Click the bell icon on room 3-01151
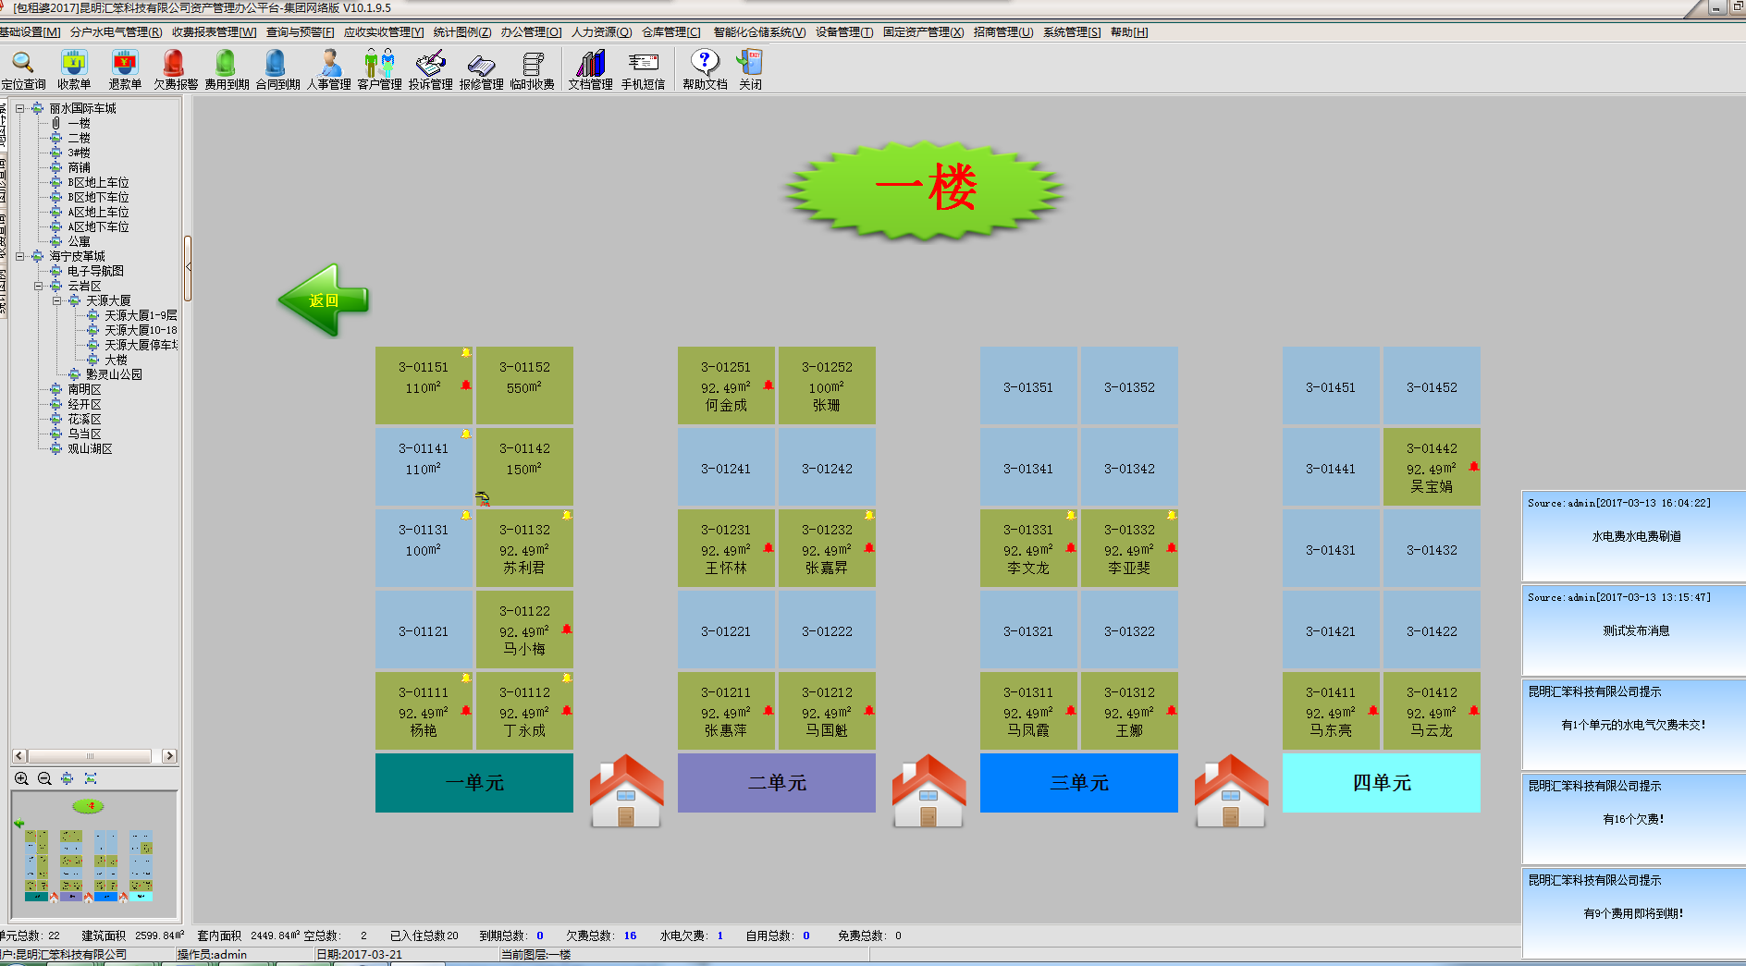 [x=466, y=352]
